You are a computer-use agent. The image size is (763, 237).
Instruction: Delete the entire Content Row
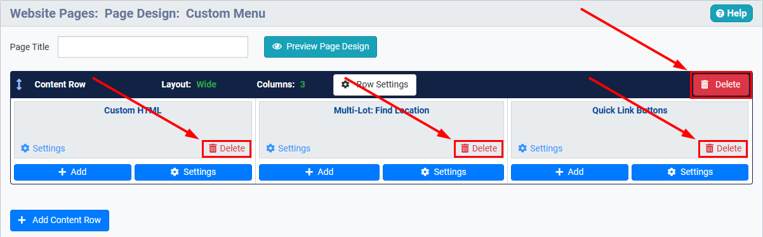coord(720,84)
